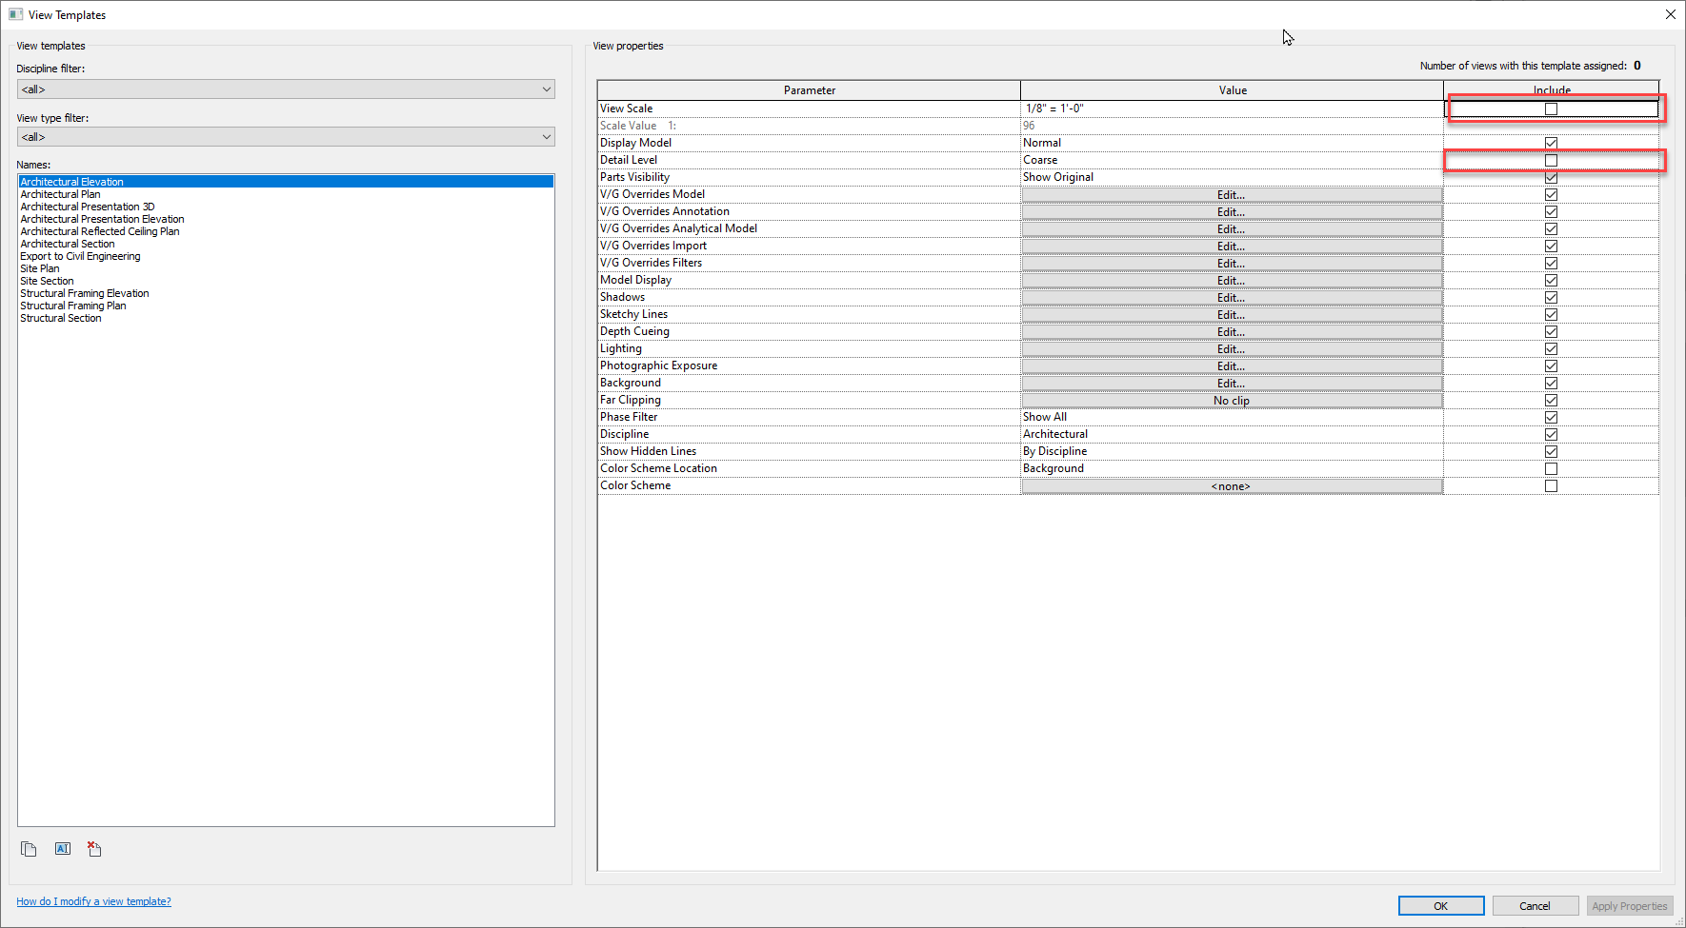
Task: Enable Include for Color Scheme
Action: pos(1551,485)
